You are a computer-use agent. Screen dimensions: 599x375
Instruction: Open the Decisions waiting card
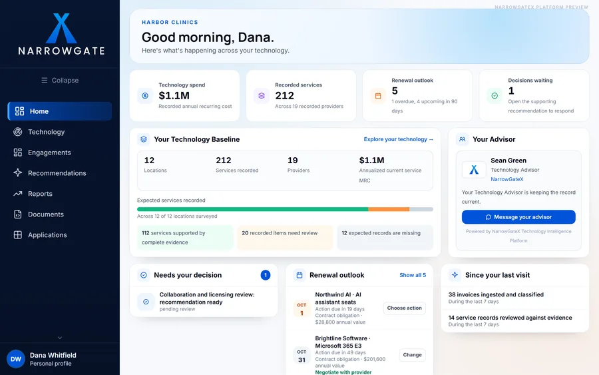click(534, 95)
